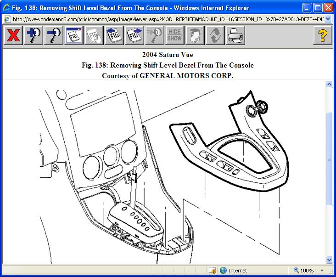The width and height of the screenshot is (336, 277).
Task: Zoom out with the minus magnifier icon
Action: point(54,35)
